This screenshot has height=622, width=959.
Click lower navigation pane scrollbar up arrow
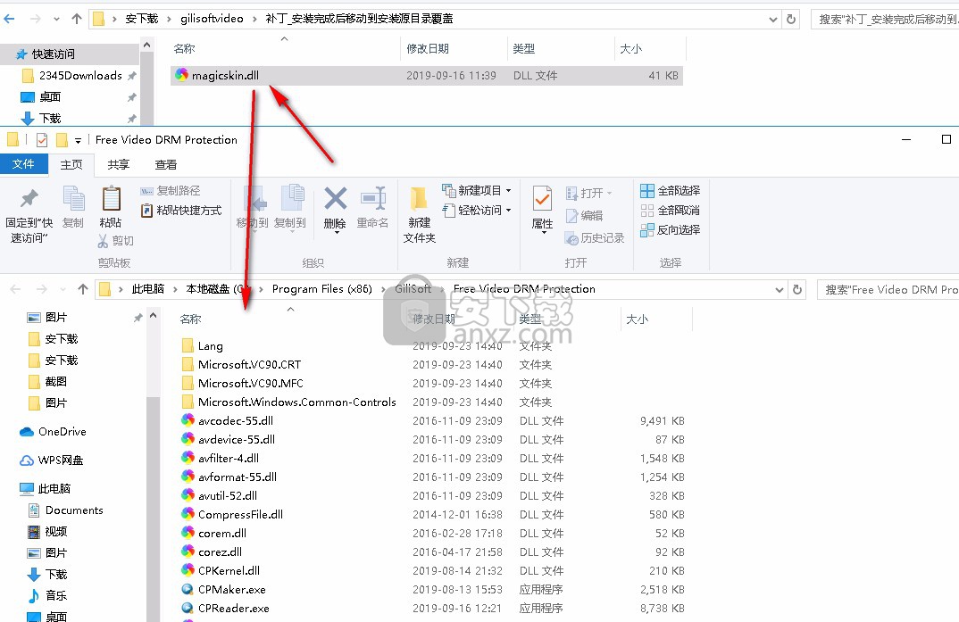tap(153, 316)
